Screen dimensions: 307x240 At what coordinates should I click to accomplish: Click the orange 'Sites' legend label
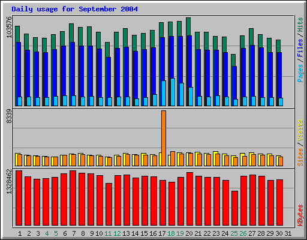pos(300,157)
